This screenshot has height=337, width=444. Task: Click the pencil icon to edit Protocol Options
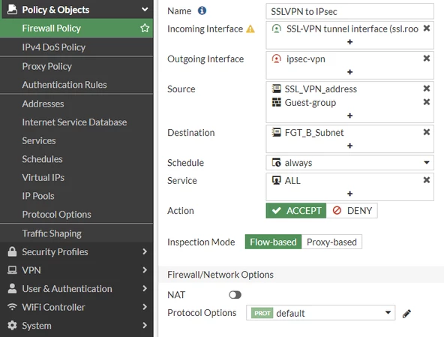click(x=406, y=314)
